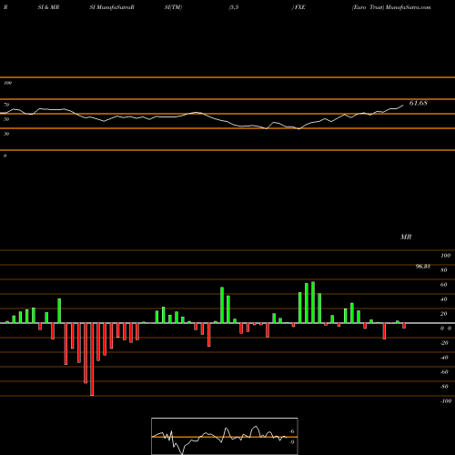Image resolution: width=455 pixels, height=455 pixels.
Task: Click the RSI axis label 100
Action: (x=7, y=83)
